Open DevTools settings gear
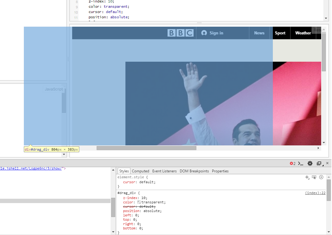 (310, 163)
